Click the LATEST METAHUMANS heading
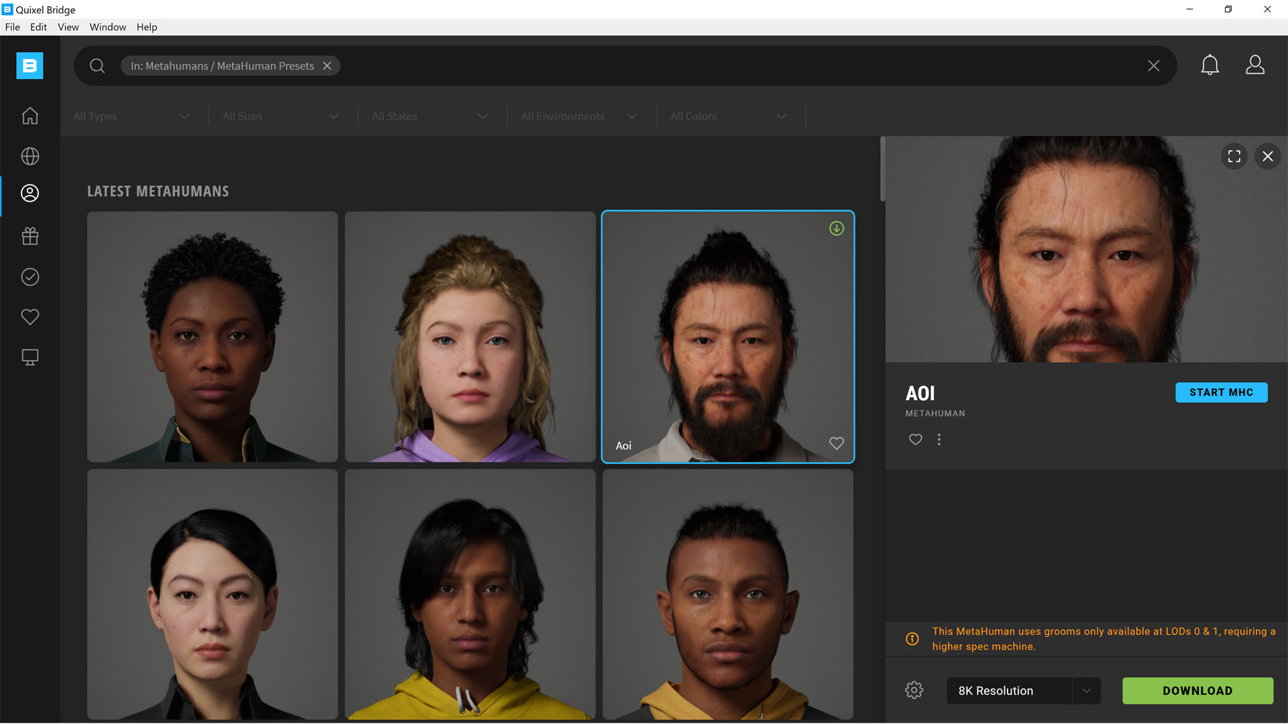 click(x=158, y=191)
